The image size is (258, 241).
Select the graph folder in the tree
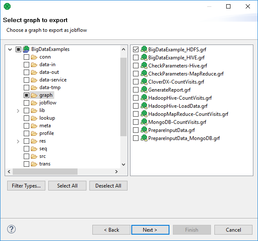point(46,95)
